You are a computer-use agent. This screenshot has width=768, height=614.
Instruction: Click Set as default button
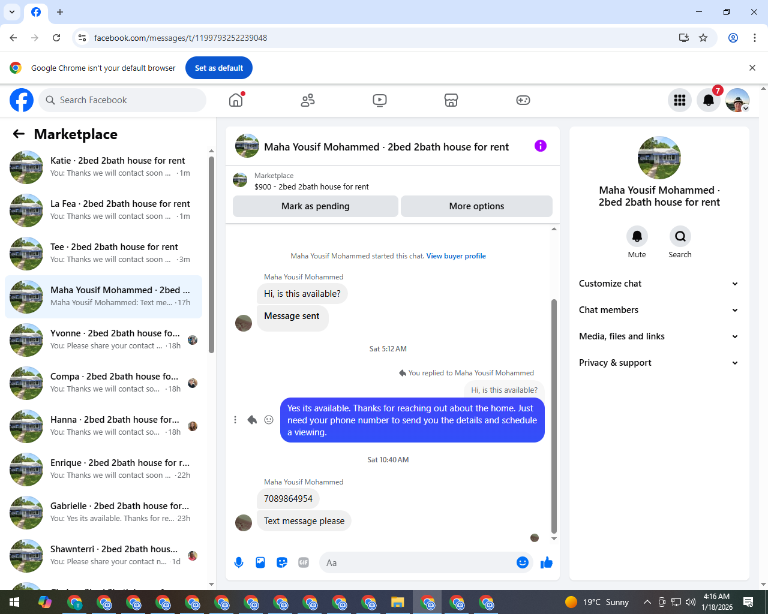[219, 68]
